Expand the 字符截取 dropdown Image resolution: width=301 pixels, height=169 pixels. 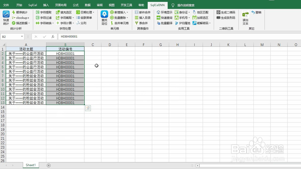click(73, 18)
